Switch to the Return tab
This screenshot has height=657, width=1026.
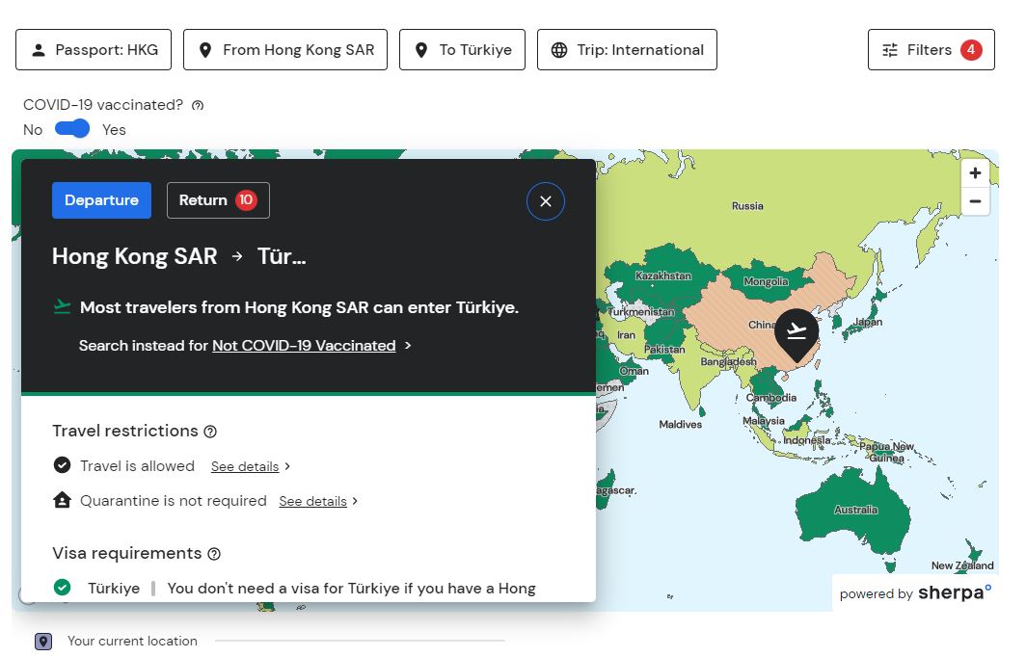(x=219, y=200)
